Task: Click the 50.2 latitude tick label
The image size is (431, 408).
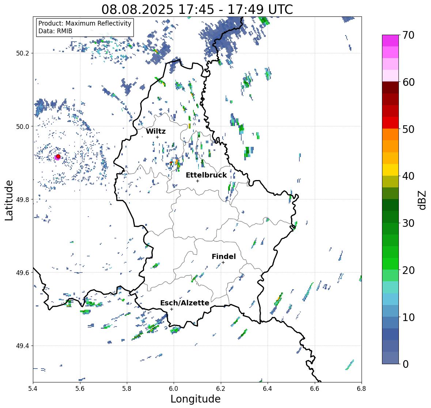Action: tap(23, 53)
